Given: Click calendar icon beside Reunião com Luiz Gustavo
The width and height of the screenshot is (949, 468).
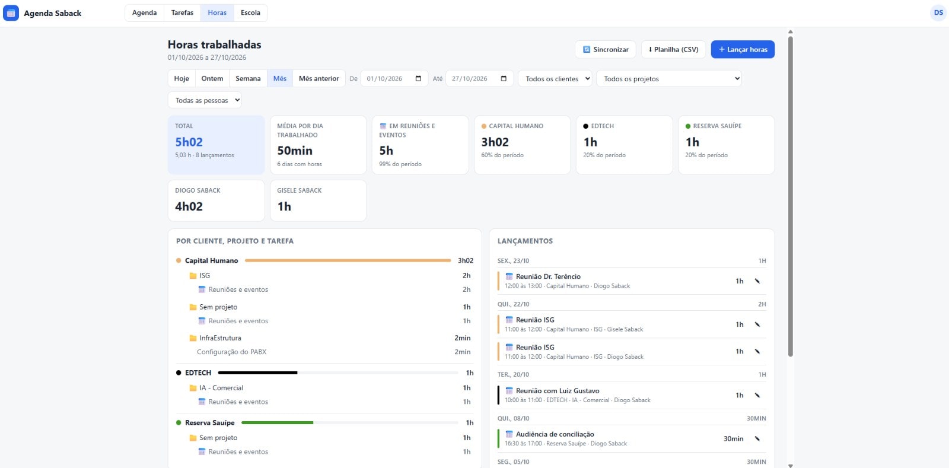Looking at the screenshot, I should coord(509,391).
